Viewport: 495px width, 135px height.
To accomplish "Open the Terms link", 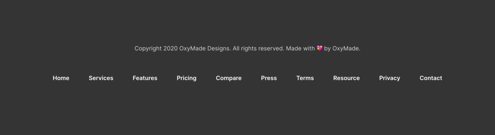I will point(305,78).
